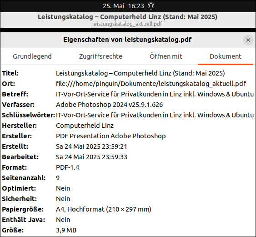Viewport: 256px width, 237px height.
Task: Click Verfasser value Adobe Photoshop 2024
Action: tap(110, 105)
